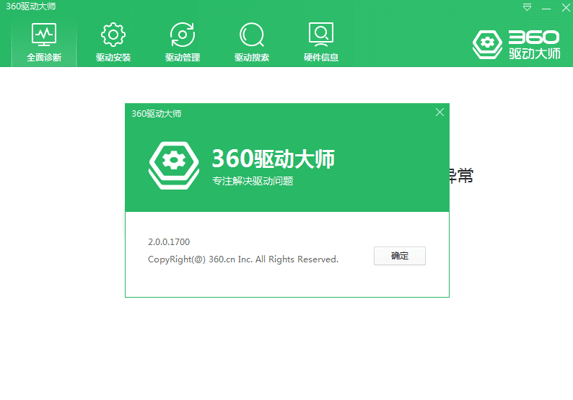Close the 360驱动大师 about dialog

pos(439,112)
